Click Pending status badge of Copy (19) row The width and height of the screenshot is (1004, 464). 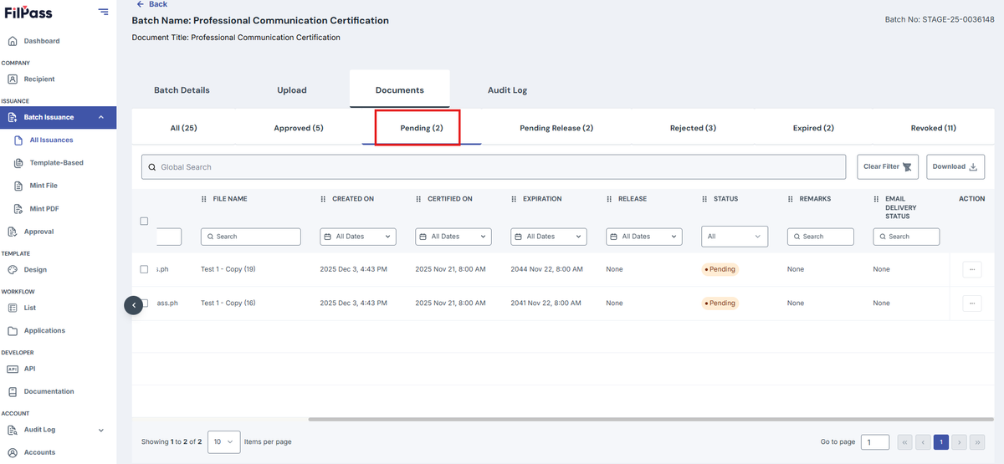pos(720,269)
